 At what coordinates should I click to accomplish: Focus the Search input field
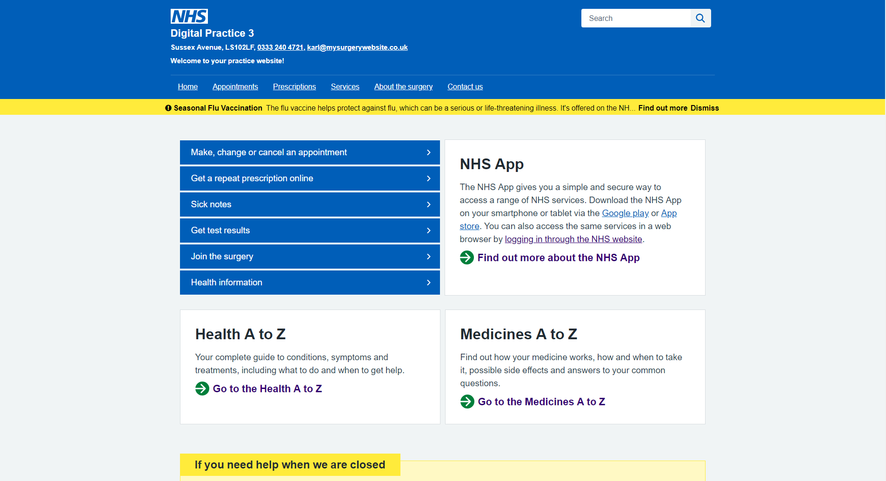click(635, 18)
